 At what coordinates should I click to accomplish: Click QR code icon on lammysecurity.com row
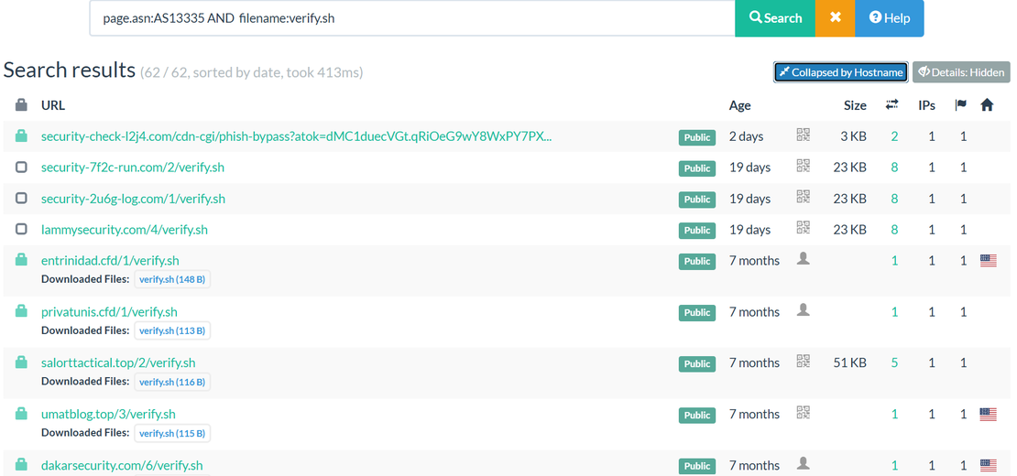pos(803,228)
